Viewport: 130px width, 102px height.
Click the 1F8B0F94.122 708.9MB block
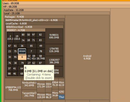click(x=13, y=89)
